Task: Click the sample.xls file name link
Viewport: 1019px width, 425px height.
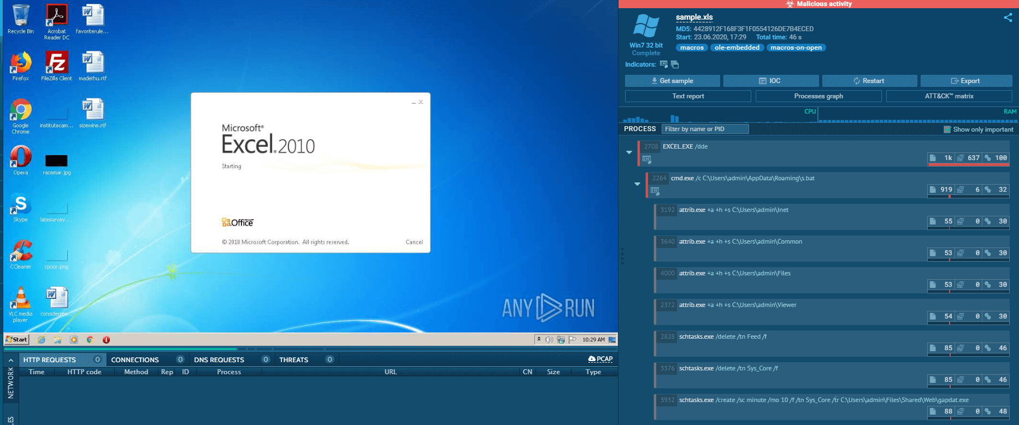Action: point(694,17)
